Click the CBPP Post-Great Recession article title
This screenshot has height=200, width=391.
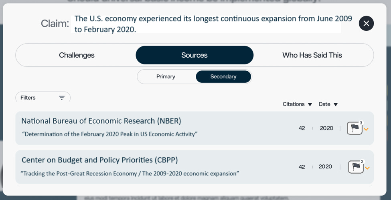(130, 174)
